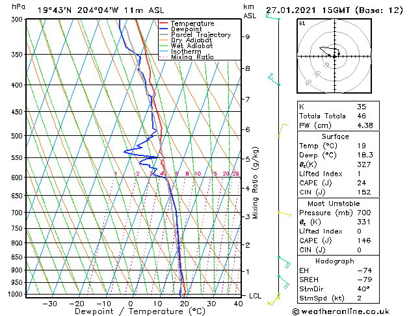Screen dimensions: 409x316
Task: Click the hodograph center crosshair
Action: pyautogui.click(x=335, y=57)
